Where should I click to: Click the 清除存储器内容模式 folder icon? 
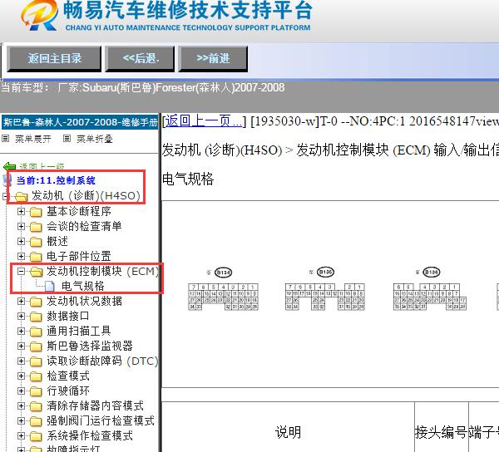click(x=36, y=406)
